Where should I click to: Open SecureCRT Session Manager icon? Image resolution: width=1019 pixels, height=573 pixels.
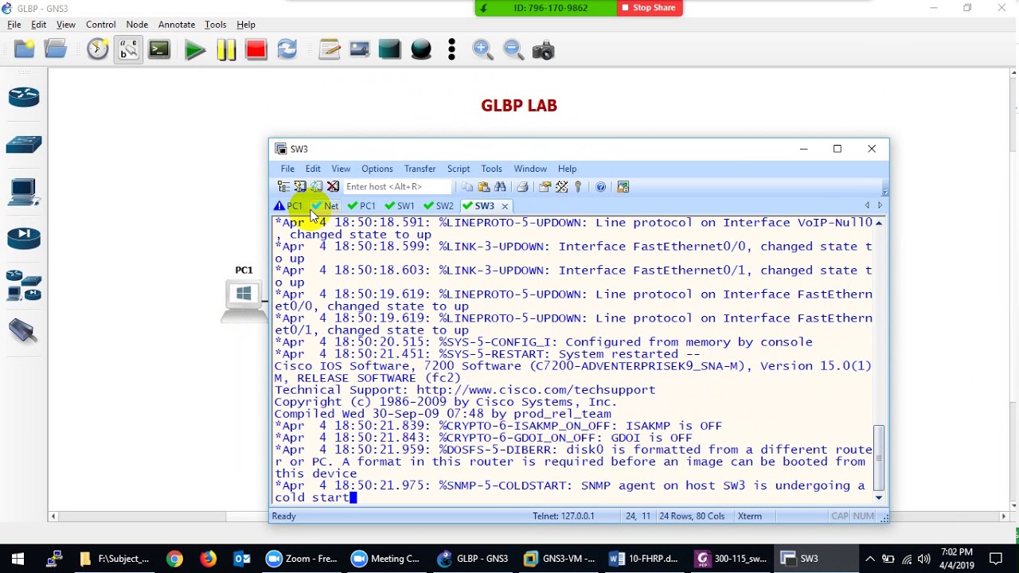283,187
